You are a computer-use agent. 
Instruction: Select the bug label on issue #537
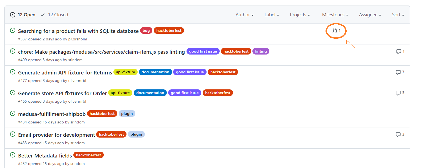pyautogui.click(x=146, y=30)
